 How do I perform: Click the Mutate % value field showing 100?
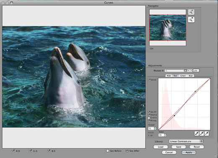click(196, 70)
